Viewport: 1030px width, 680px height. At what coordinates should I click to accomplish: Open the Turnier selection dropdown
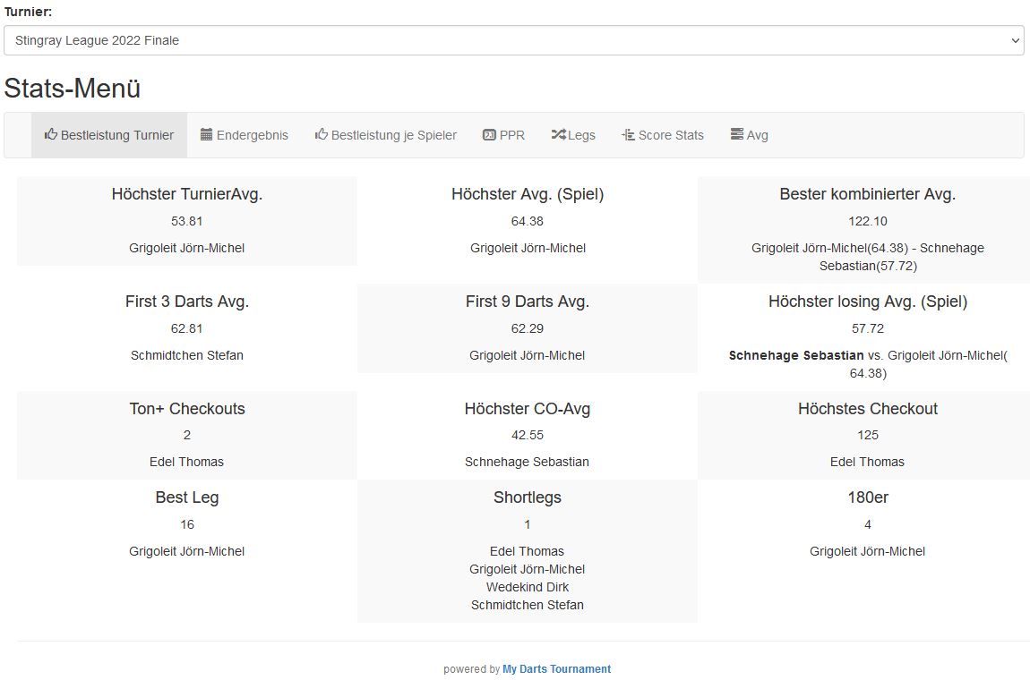[513, 40]
